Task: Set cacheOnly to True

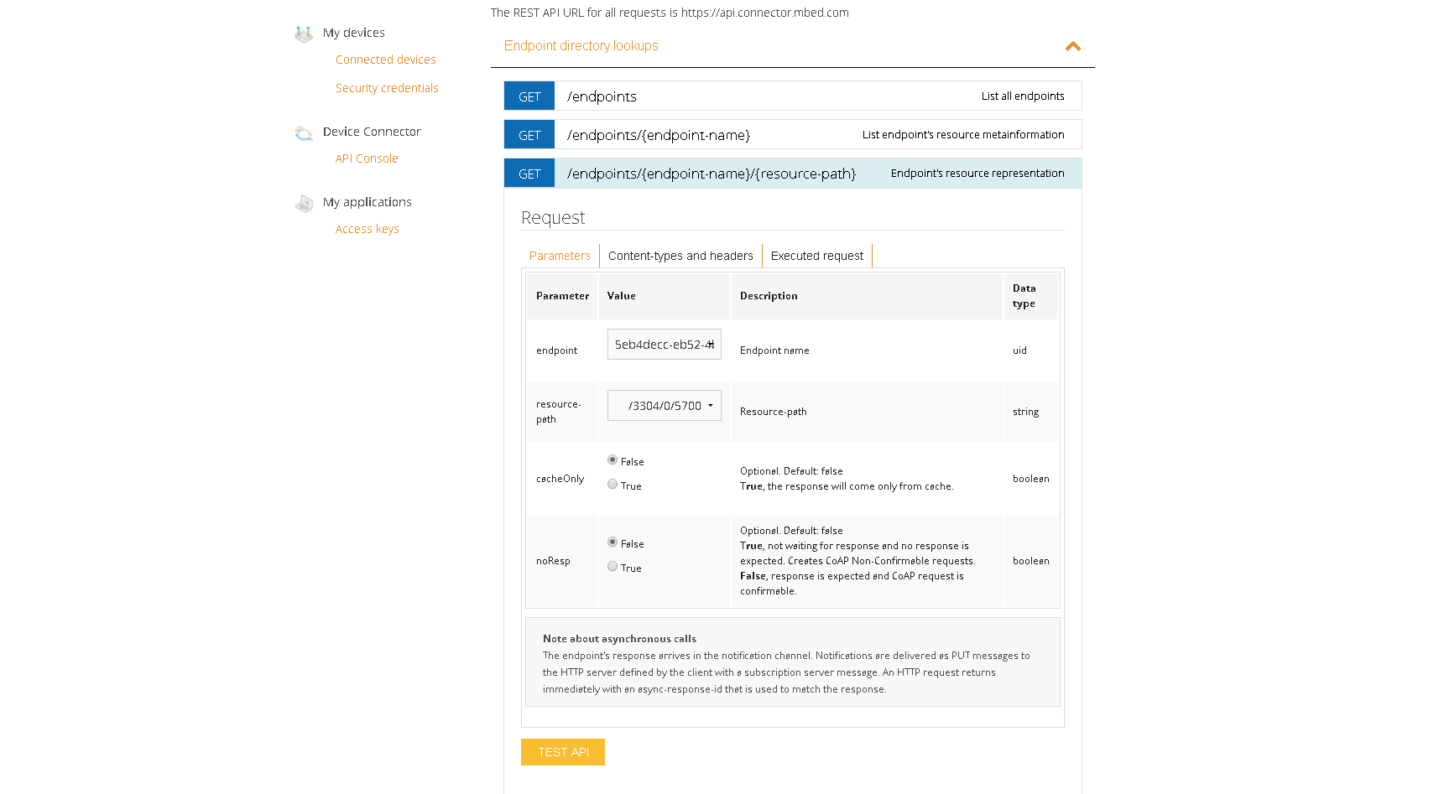Action: tap(613, 485)
